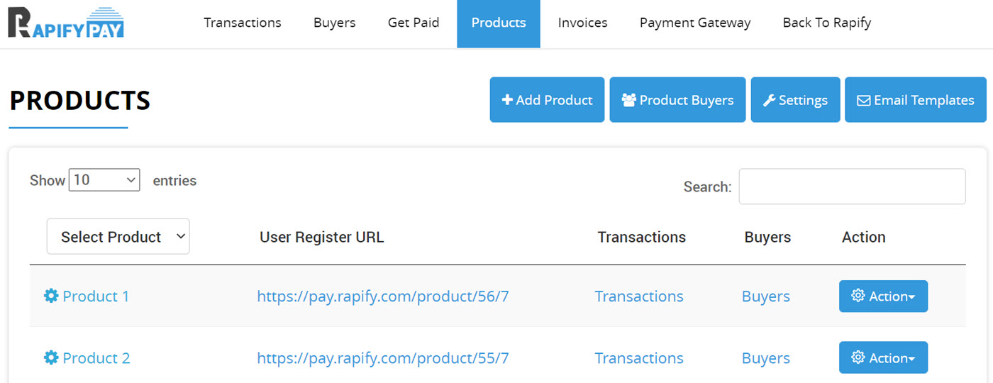Expand the Select Product dropdown

[x=118, y=237]
